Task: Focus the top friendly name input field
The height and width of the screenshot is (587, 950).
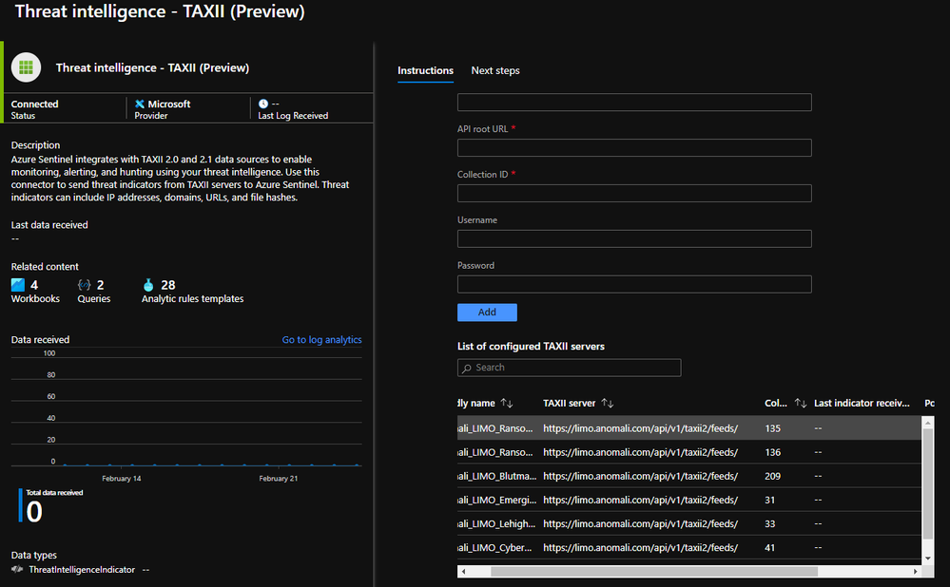Action: coord(634,103)
